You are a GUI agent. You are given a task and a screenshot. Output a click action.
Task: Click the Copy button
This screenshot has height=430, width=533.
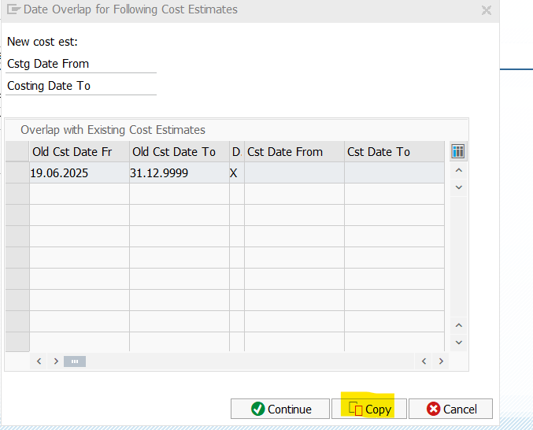(369, 409)
